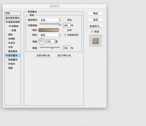
Task: Click 复位为默认值 button
Action: [64, 55]
